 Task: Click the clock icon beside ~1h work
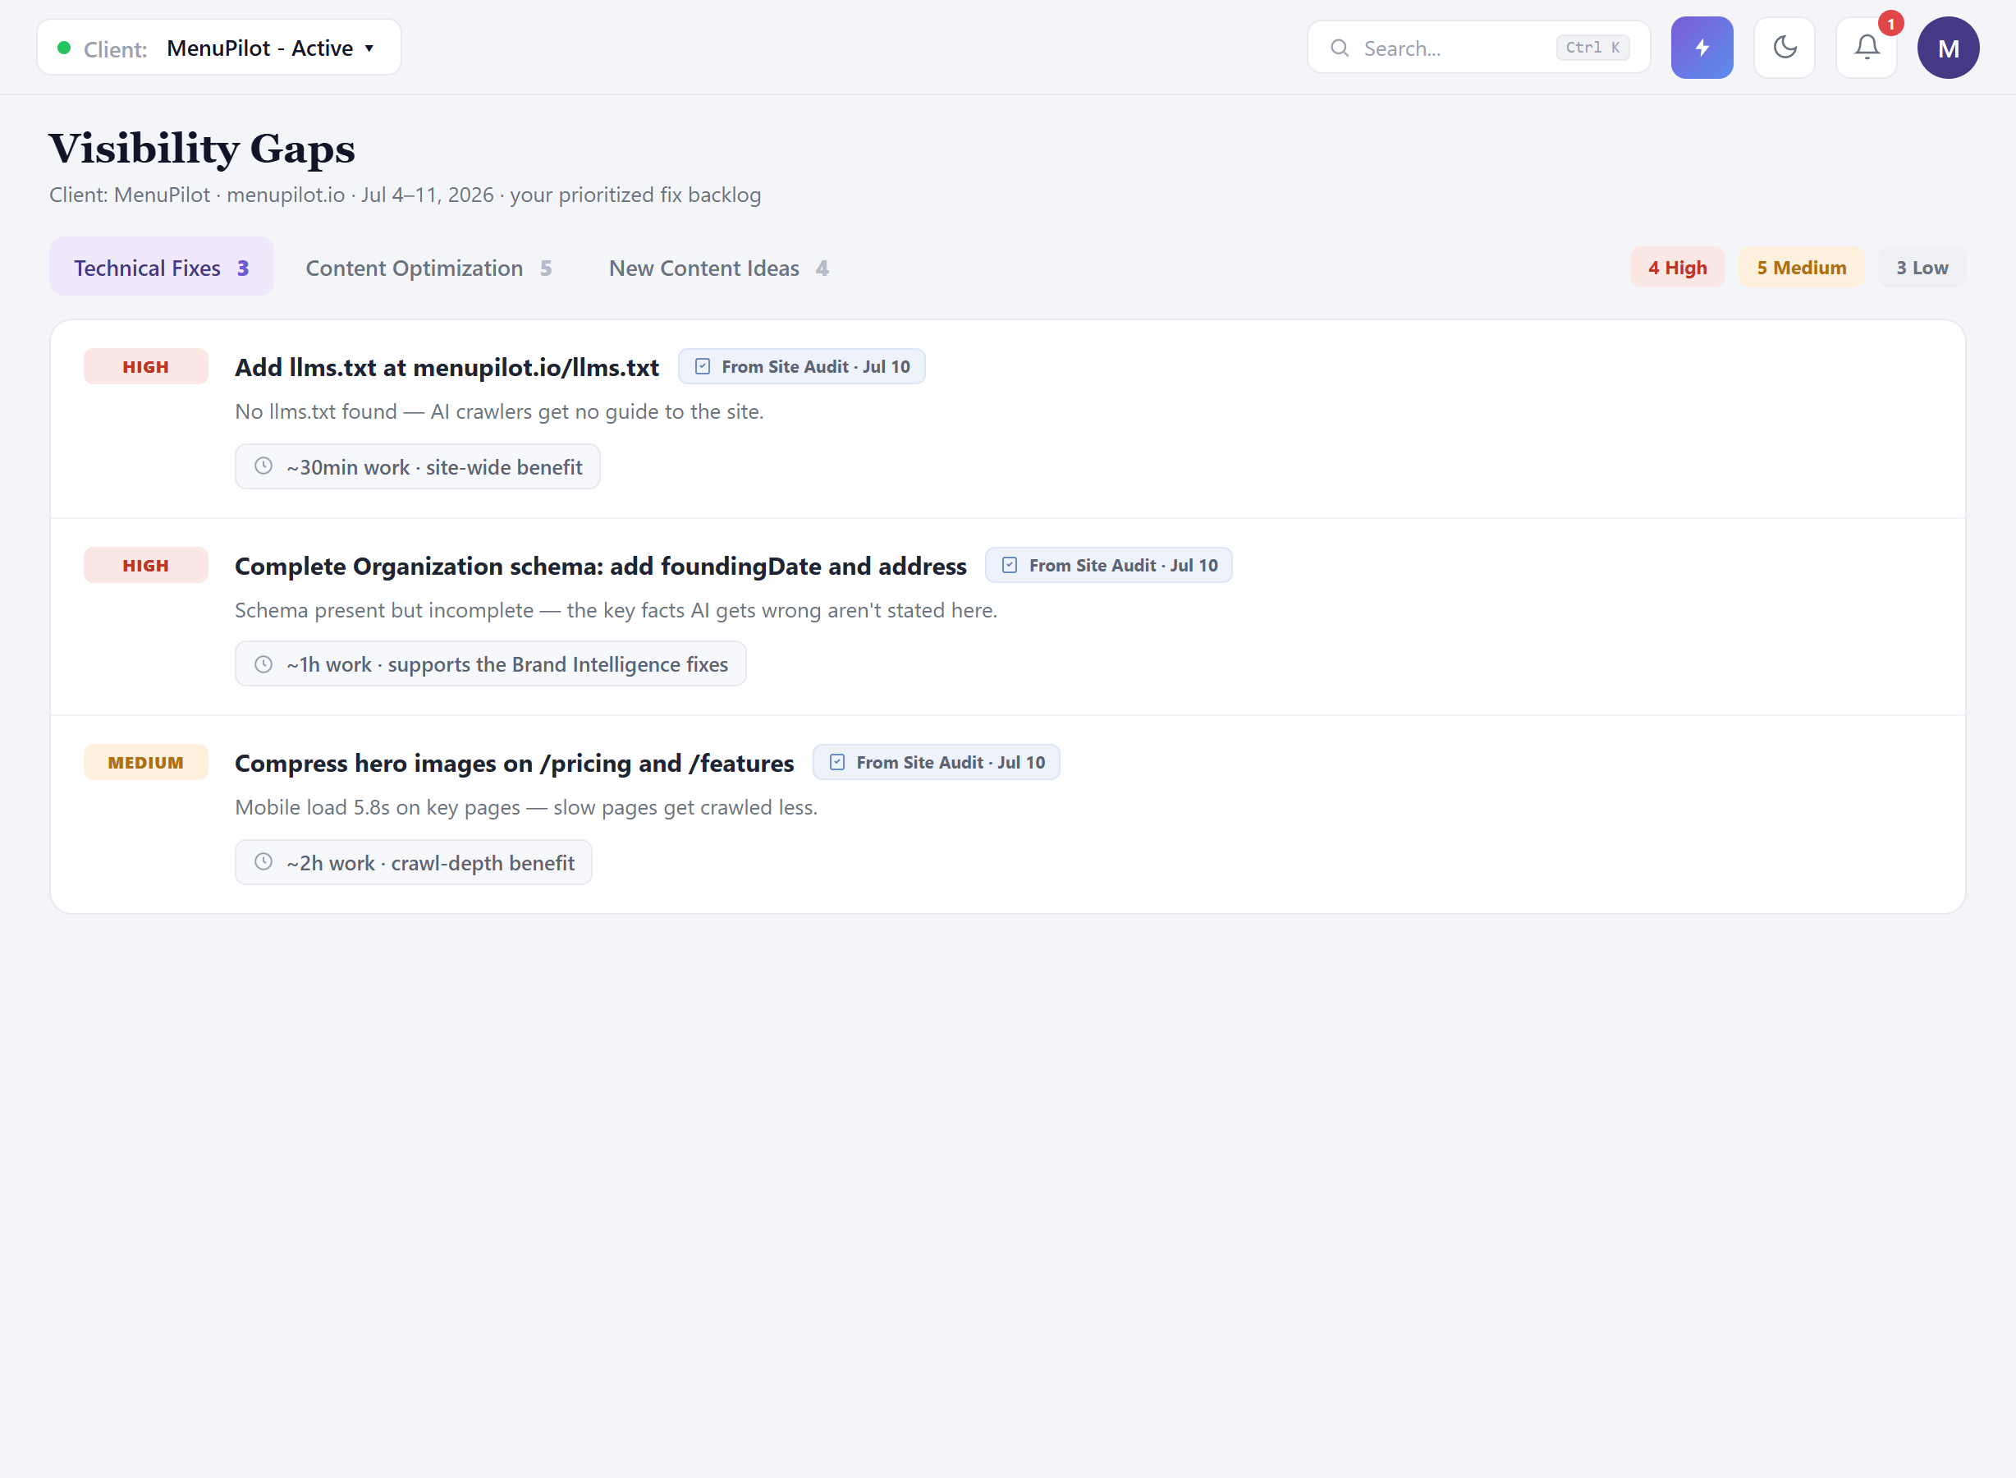click(263, 663)
